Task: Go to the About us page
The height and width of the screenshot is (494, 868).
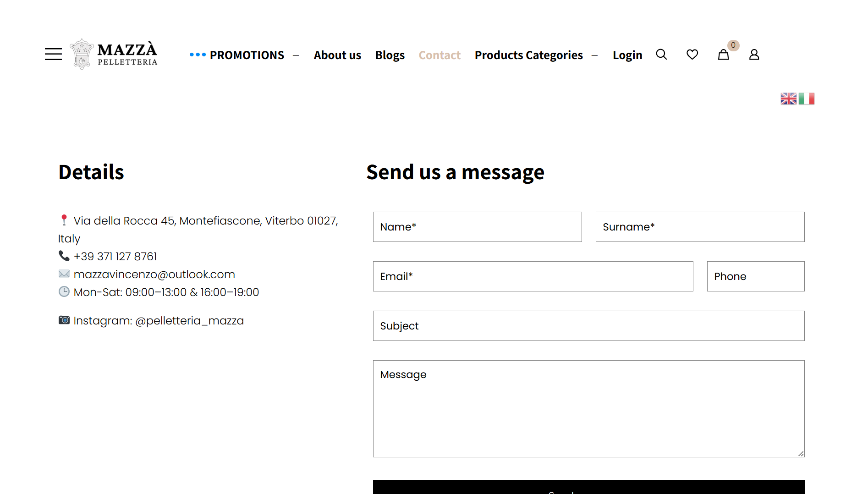Action: 337,55
